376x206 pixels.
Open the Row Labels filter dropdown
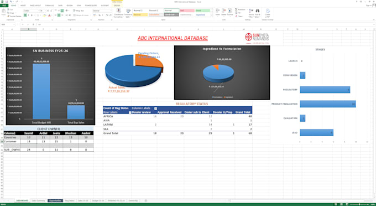click(130, 112)
